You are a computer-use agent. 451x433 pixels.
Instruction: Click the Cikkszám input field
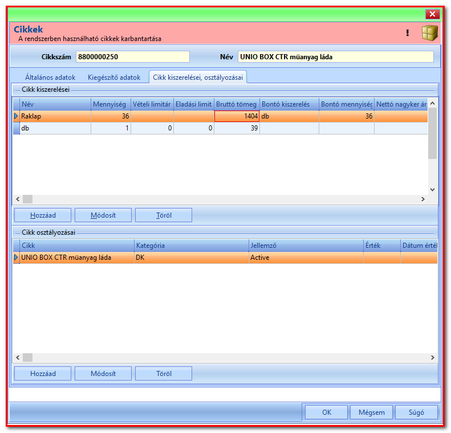133,56
